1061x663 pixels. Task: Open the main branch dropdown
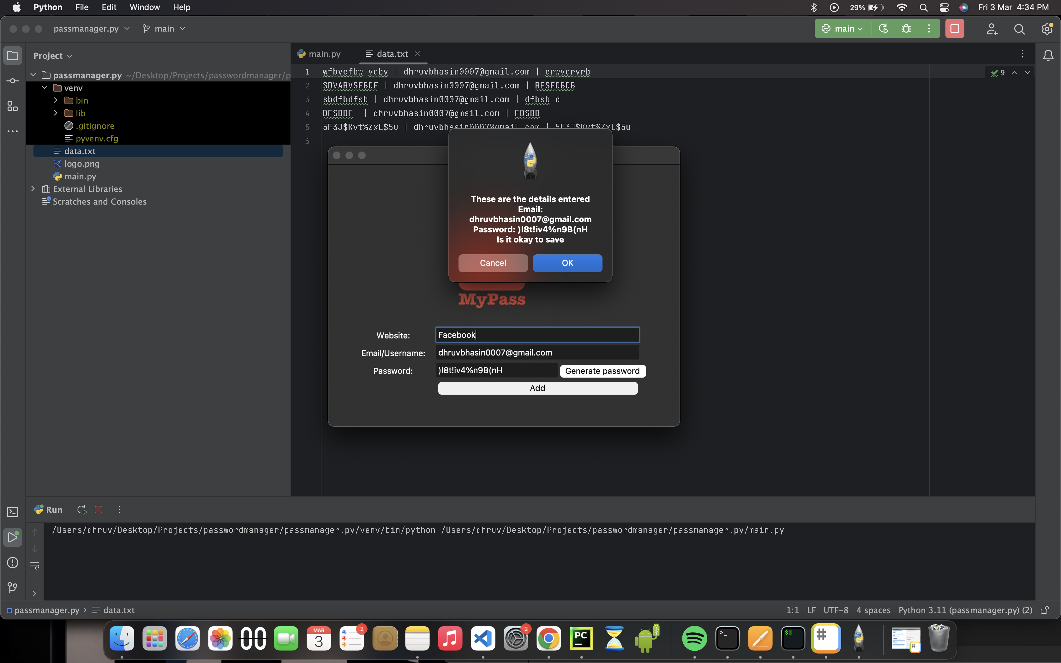165,29
